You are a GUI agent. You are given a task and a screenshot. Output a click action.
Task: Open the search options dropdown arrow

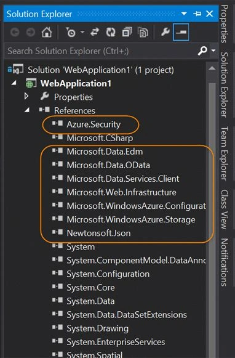[x=213, y=51]
